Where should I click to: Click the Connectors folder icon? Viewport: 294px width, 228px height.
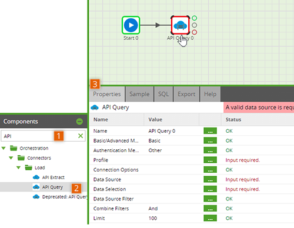(21, 157)
